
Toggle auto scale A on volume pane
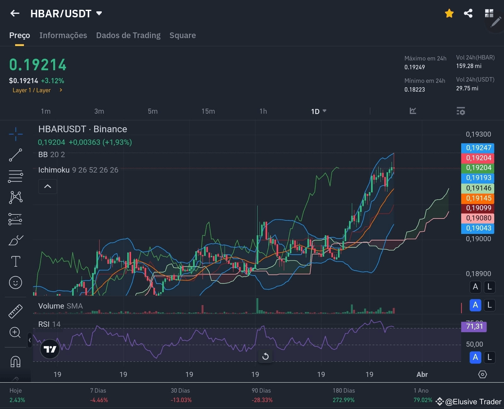pos(475,305)
